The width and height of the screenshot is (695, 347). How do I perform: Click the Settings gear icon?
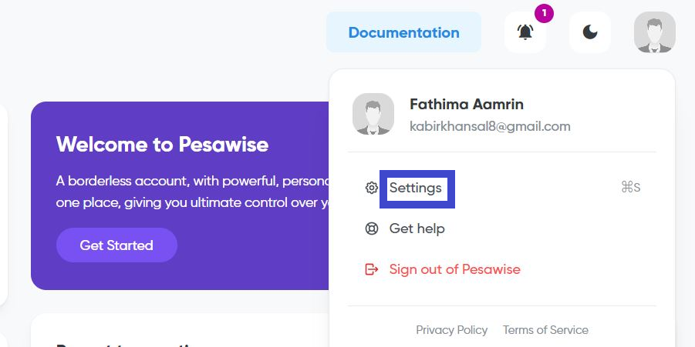[x=372, y=188]
